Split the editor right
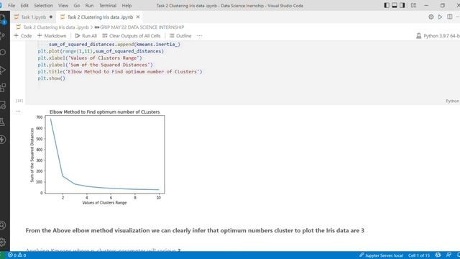This screenshot has width=460, height=259. (x=450, y=17)
